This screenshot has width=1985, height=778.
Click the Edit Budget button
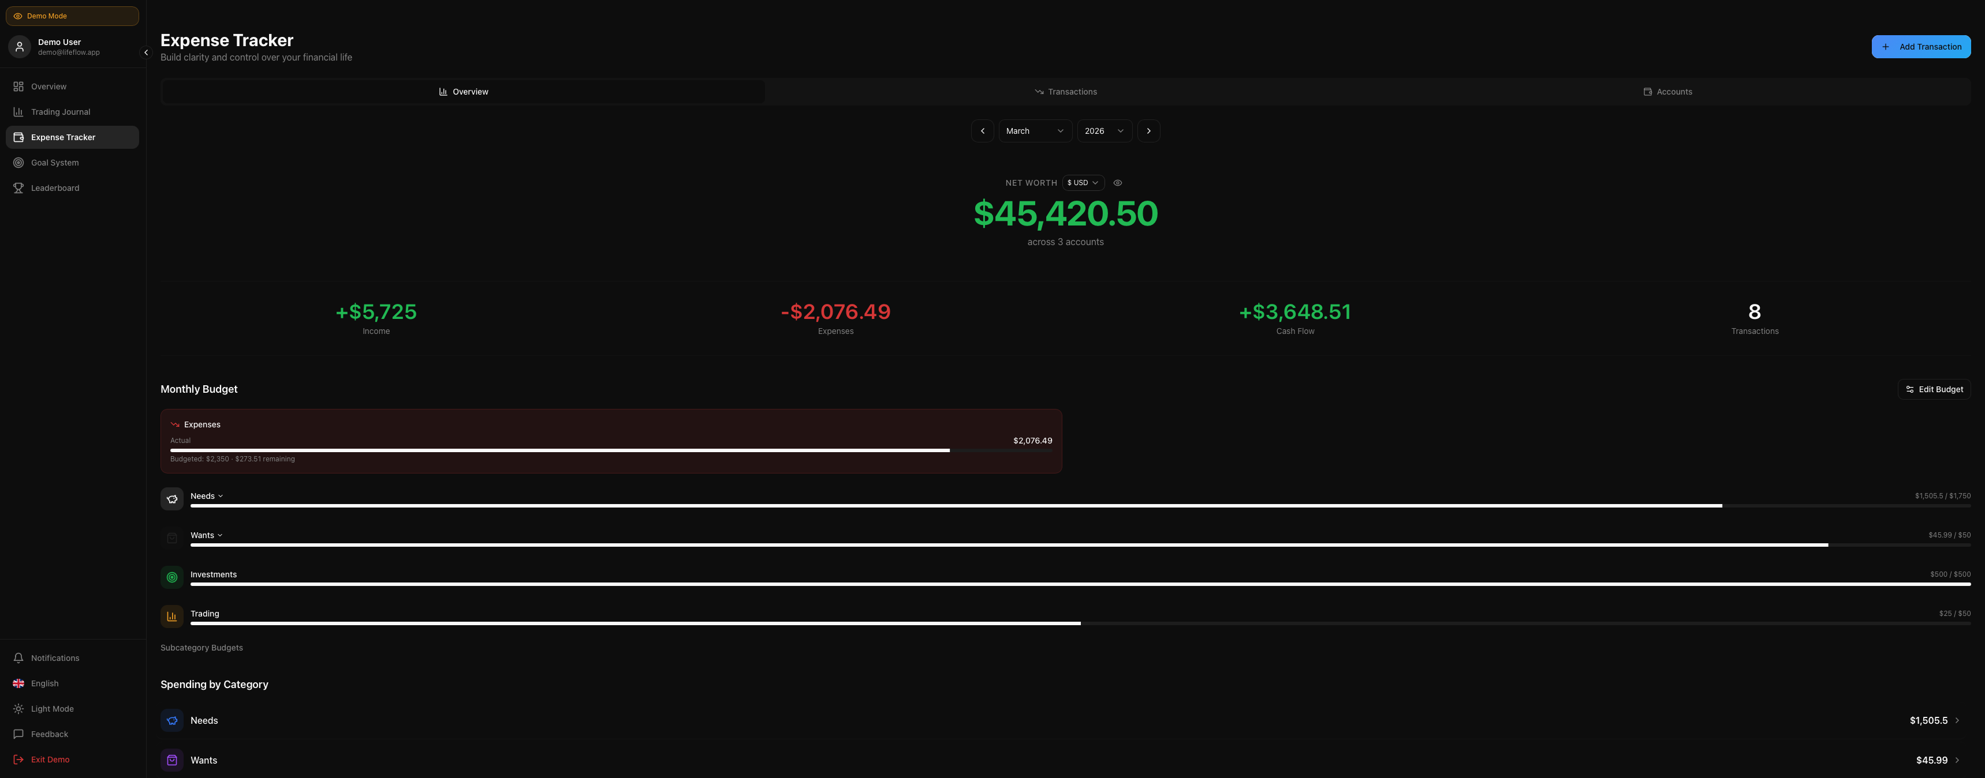(x=1934, y=389)
